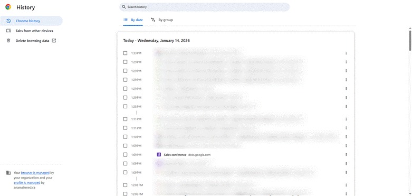Select Chrome history in the sidebar

pyautogui.click(x=31, y=21)
